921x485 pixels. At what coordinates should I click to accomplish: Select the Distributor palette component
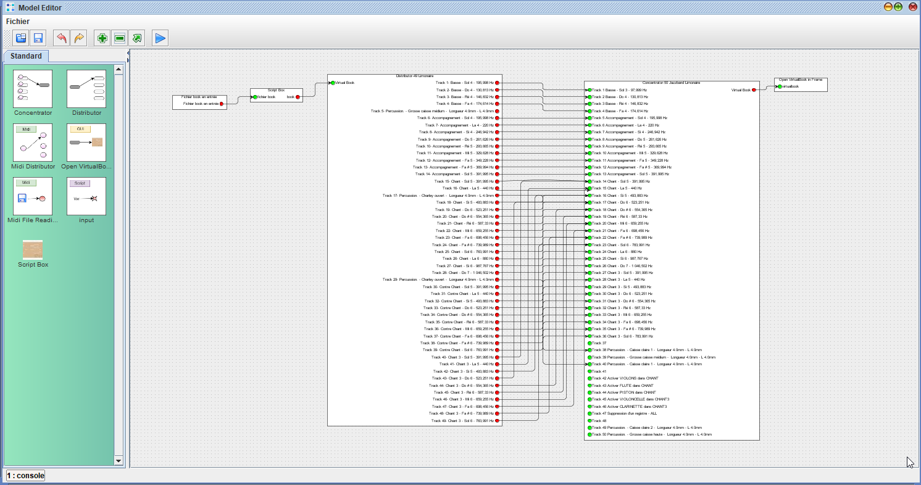coord(86,89)
